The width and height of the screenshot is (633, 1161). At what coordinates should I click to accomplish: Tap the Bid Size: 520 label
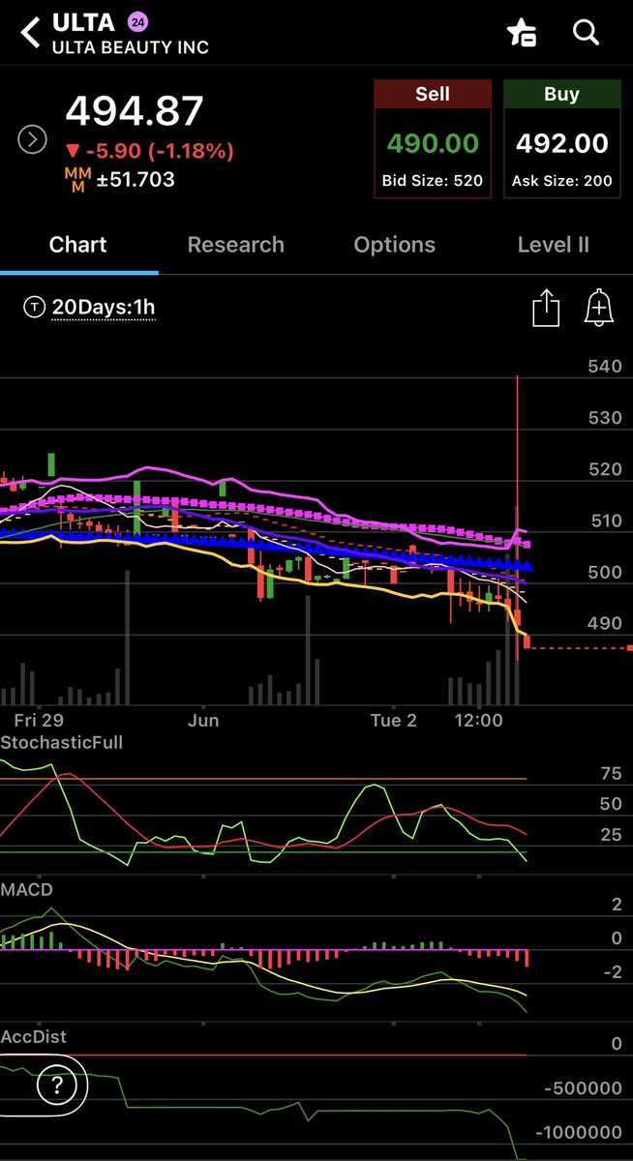(433, 181)
